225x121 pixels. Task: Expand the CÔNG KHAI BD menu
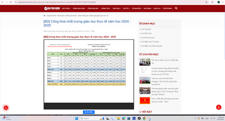tap(93, 8)
